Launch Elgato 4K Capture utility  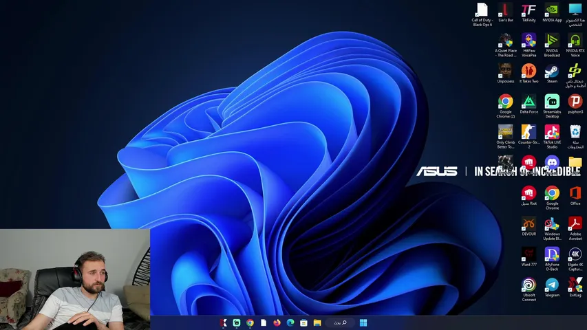coord(575,259)
